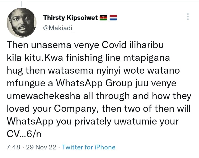The image size is (199, 158).
Task: Click the word Covid in the tweet
Action: click(114, 45)
